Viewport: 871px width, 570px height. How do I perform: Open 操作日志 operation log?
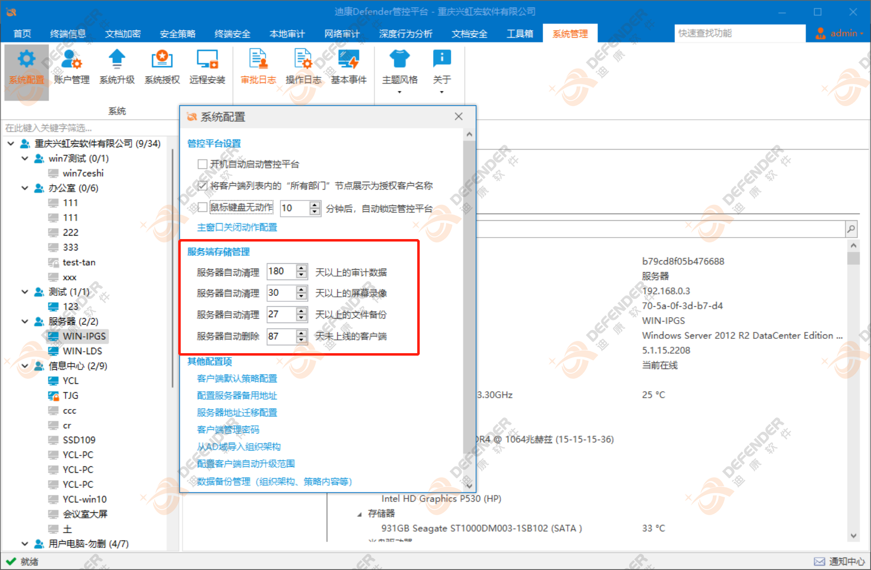click(303, 68)
